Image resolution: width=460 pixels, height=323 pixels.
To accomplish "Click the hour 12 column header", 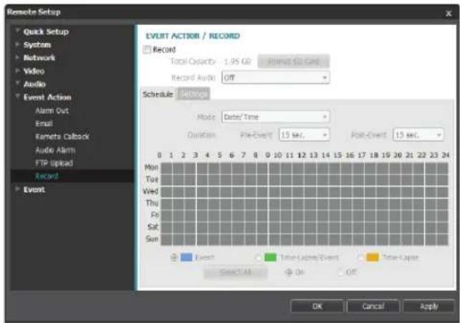I will (x=302, y=155).
